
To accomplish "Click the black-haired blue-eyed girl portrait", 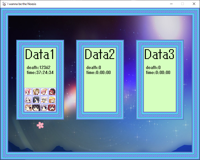I will 36,100.
